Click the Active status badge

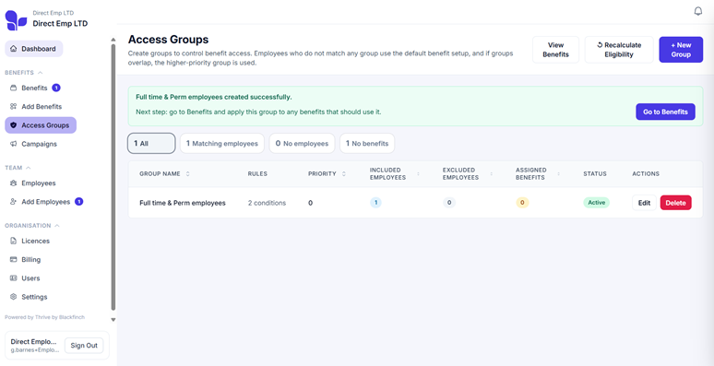click(x=596, y=203)
